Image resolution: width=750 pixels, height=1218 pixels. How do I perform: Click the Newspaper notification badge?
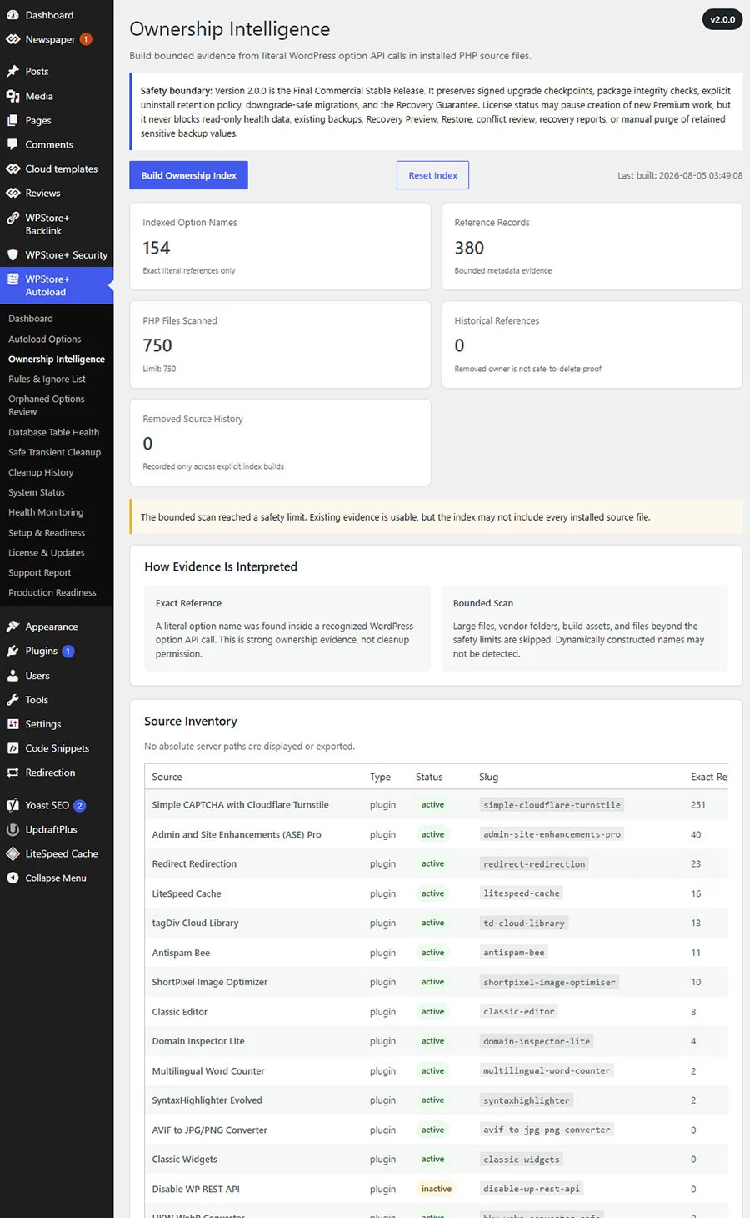pos(86,39)
